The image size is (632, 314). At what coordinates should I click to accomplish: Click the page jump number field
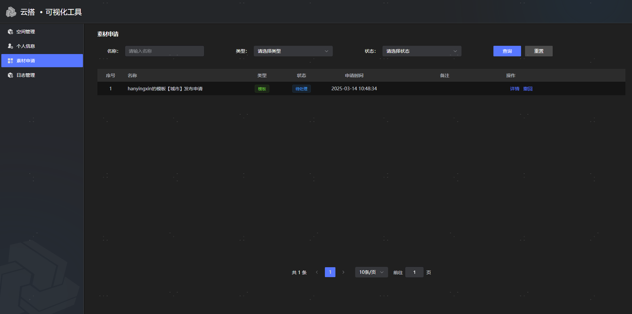[414, 272]
